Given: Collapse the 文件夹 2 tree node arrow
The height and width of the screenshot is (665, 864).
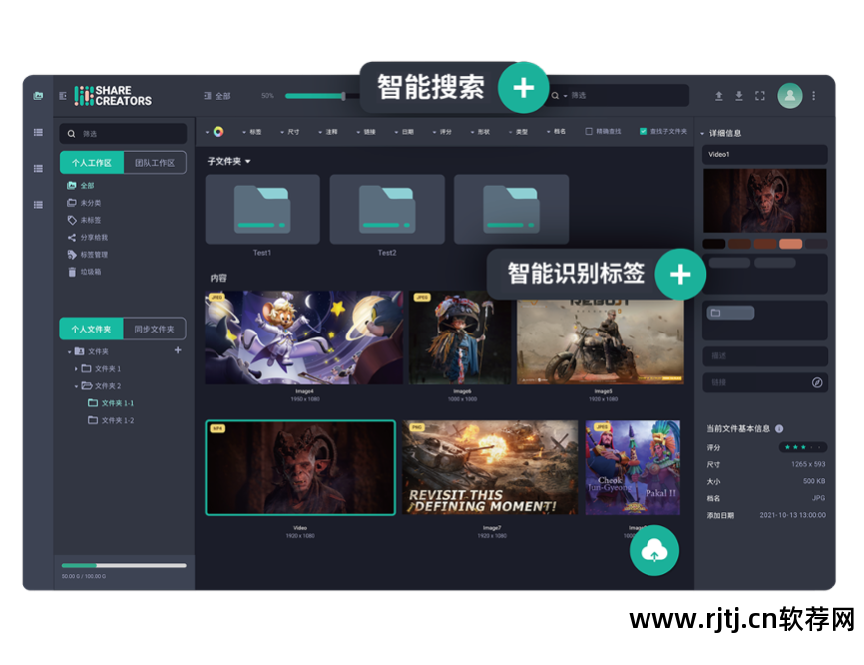Looking at the screenshot, I should (x=76, y=386).
